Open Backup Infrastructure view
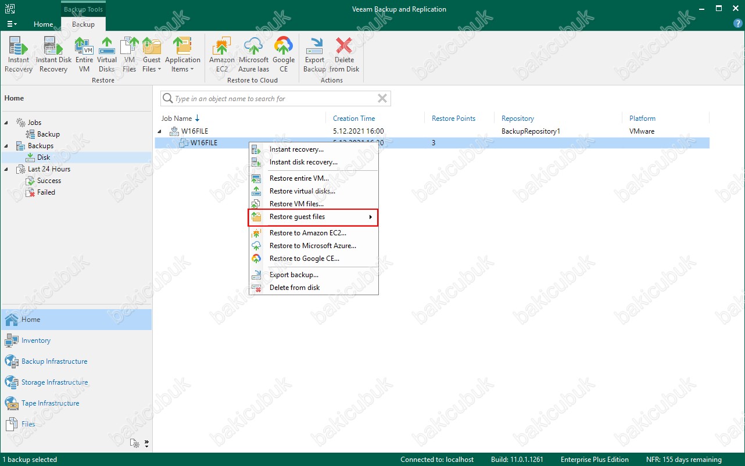This screenshot has height=466, width=745. 76,361
